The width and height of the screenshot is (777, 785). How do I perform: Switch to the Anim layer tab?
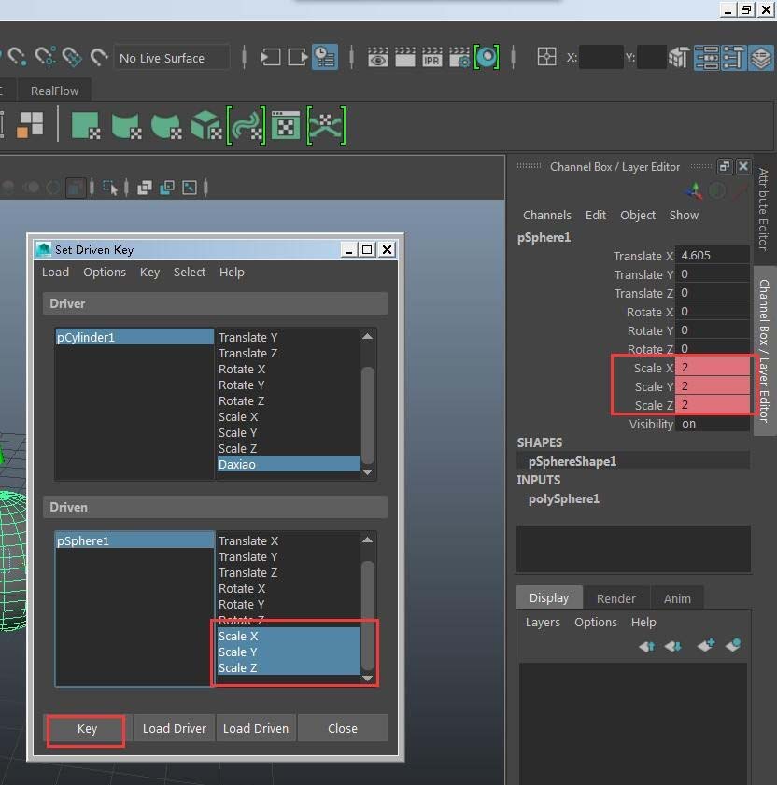(677, 598)
